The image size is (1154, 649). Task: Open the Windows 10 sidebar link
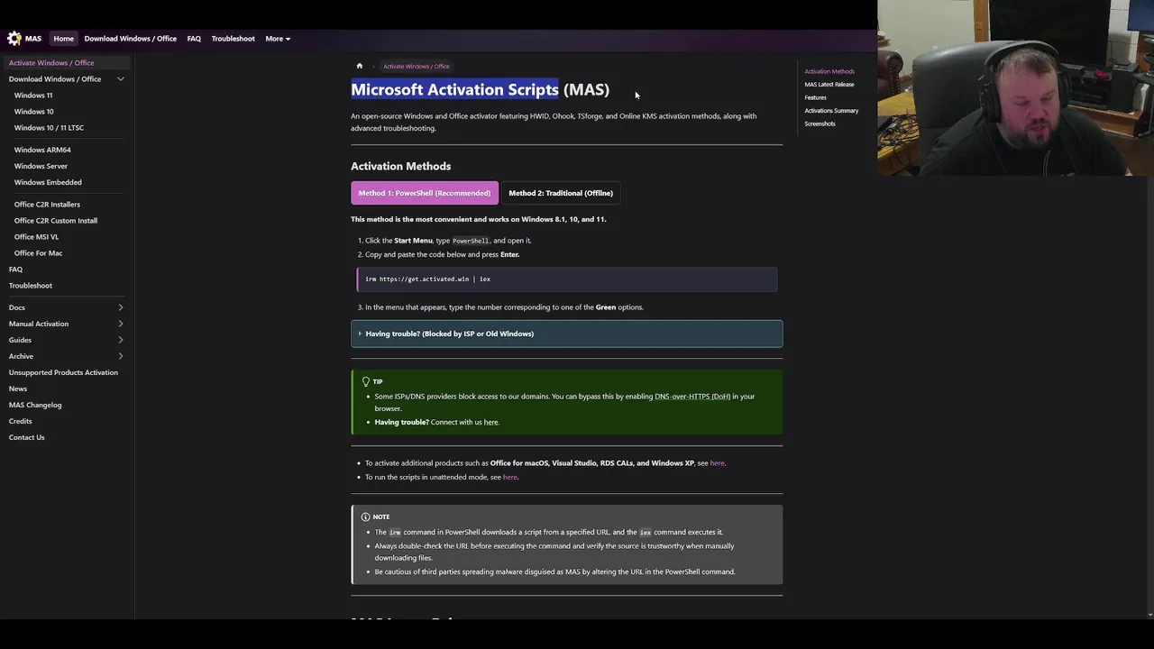point(34,112)
